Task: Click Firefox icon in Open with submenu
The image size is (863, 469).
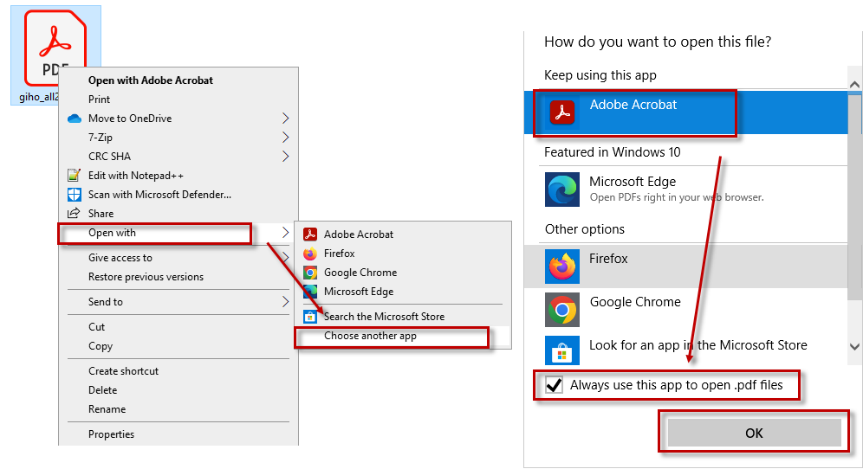Action: (310, 254)
